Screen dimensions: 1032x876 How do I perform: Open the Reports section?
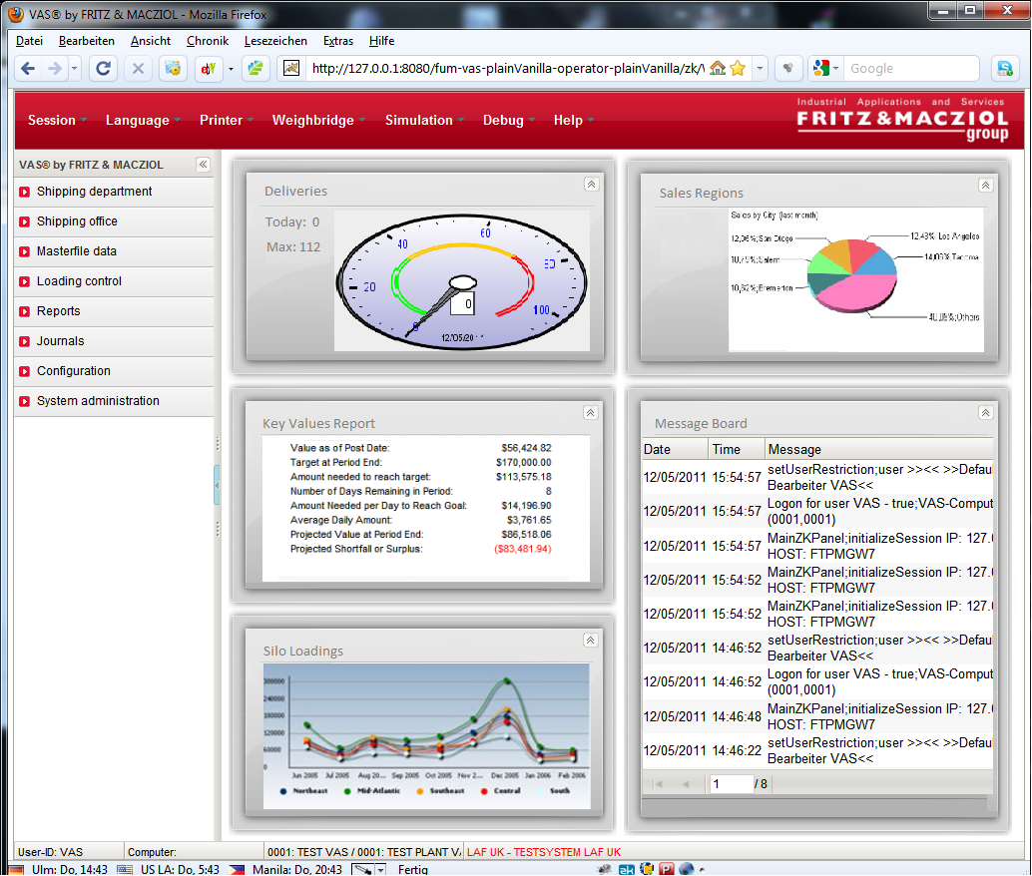click(58, 311)
